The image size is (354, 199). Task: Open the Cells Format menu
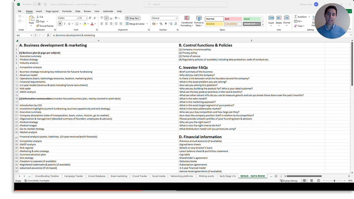[x=287, y=20]
